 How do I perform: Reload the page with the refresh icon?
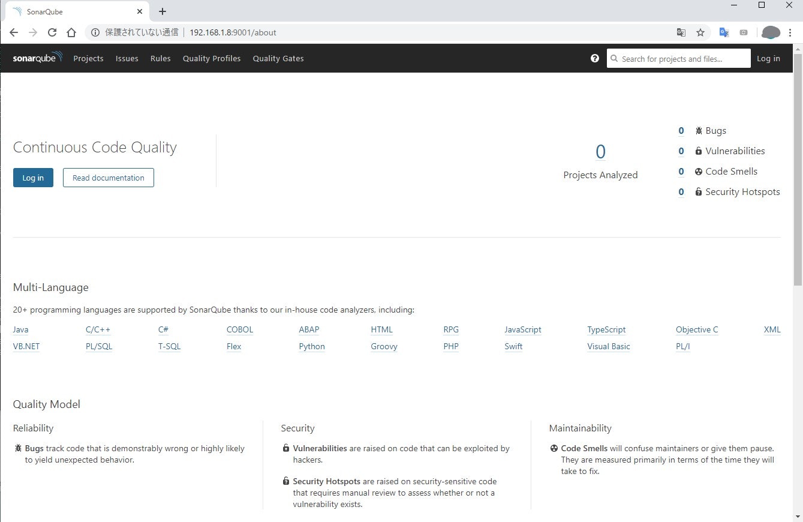tap(52, 32)
